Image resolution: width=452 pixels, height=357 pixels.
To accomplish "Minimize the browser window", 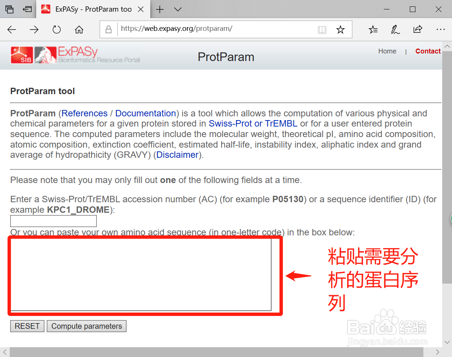I will coord(386,9).
